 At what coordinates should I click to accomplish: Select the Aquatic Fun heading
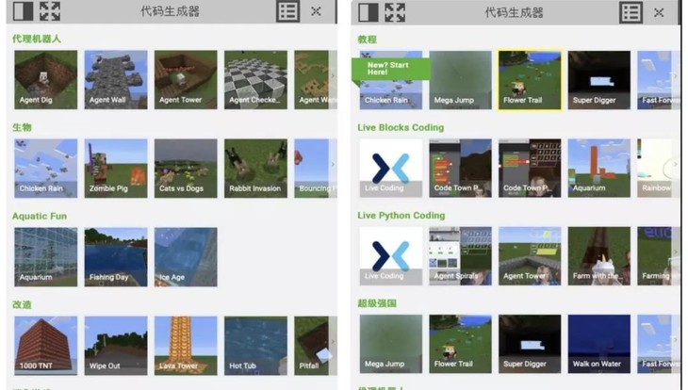(40, 216)
